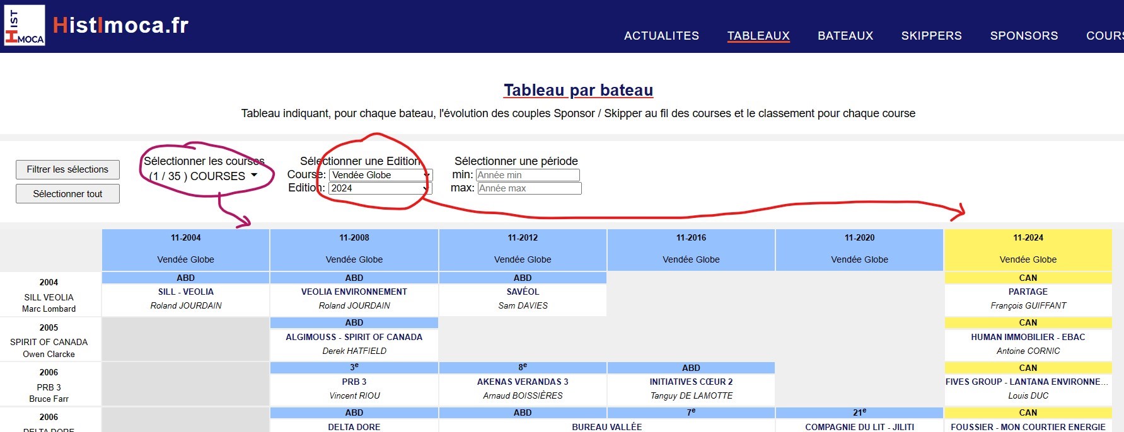Open the SILL - VEOLIA sponsor link

[x=186, y=292]
